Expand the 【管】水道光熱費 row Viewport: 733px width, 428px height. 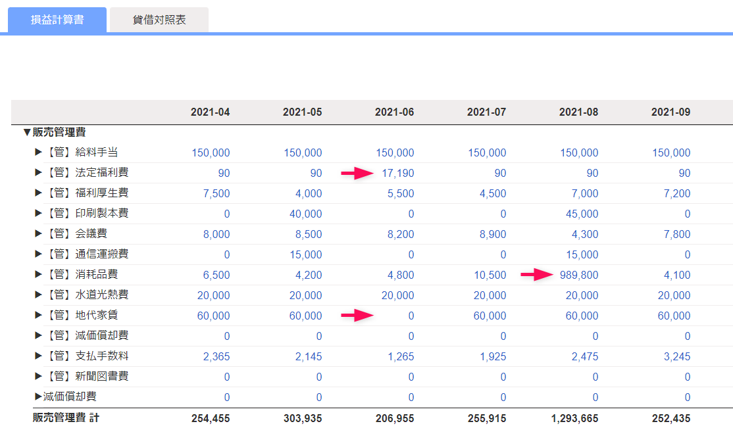38,295
